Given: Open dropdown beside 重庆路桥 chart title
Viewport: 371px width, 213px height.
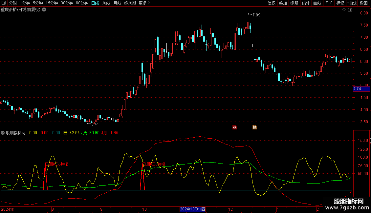Looking at the screenshot, I should point(44,10).
